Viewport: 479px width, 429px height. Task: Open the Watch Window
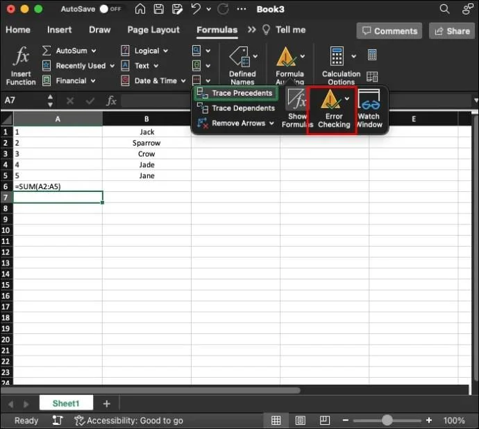369,110
